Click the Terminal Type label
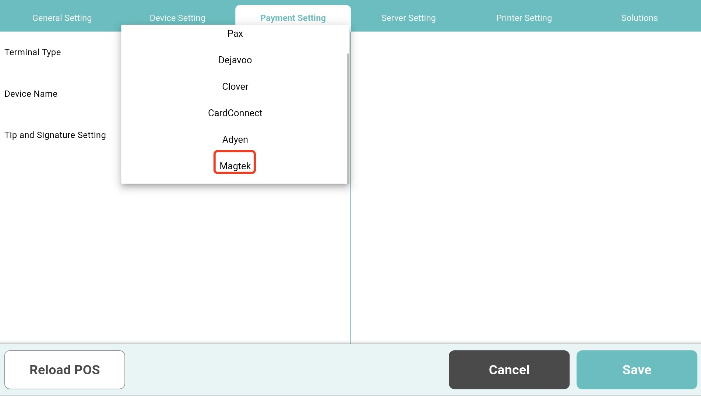 pos(33,52)
